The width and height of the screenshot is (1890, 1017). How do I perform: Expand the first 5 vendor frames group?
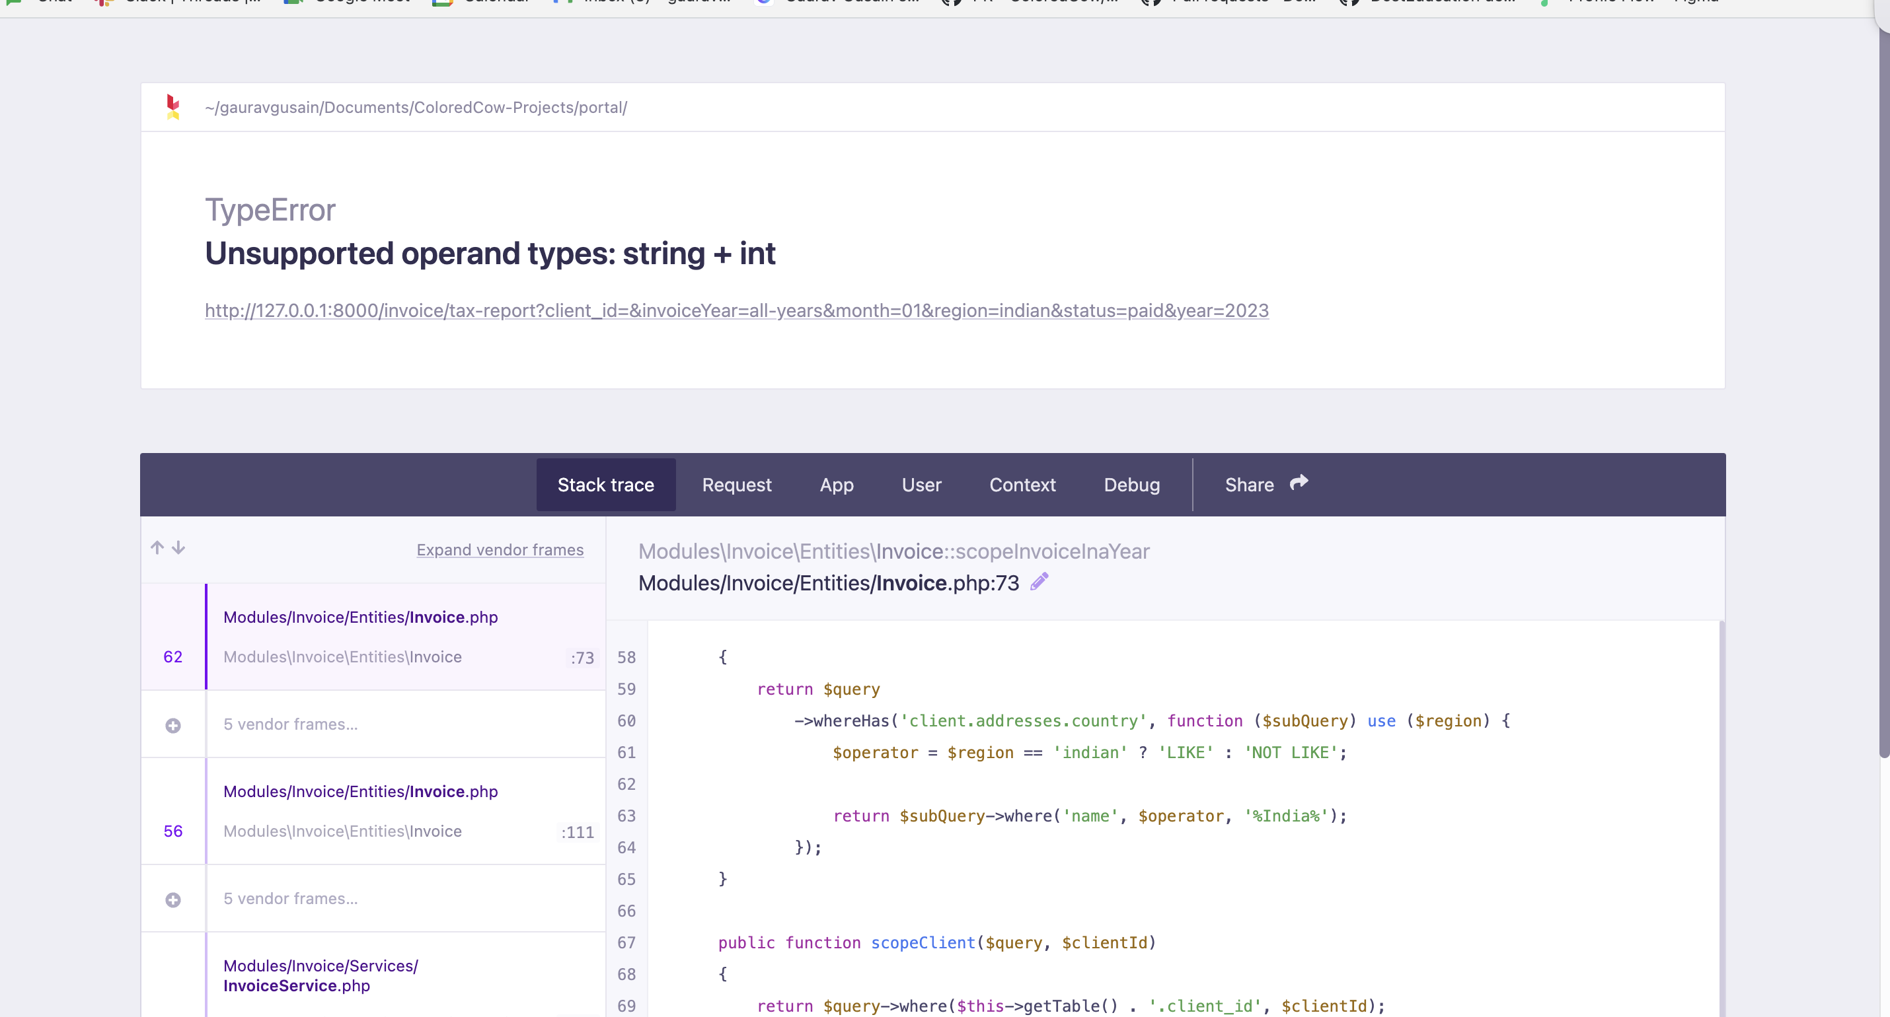pyautogui.click(x=173, y=726)
